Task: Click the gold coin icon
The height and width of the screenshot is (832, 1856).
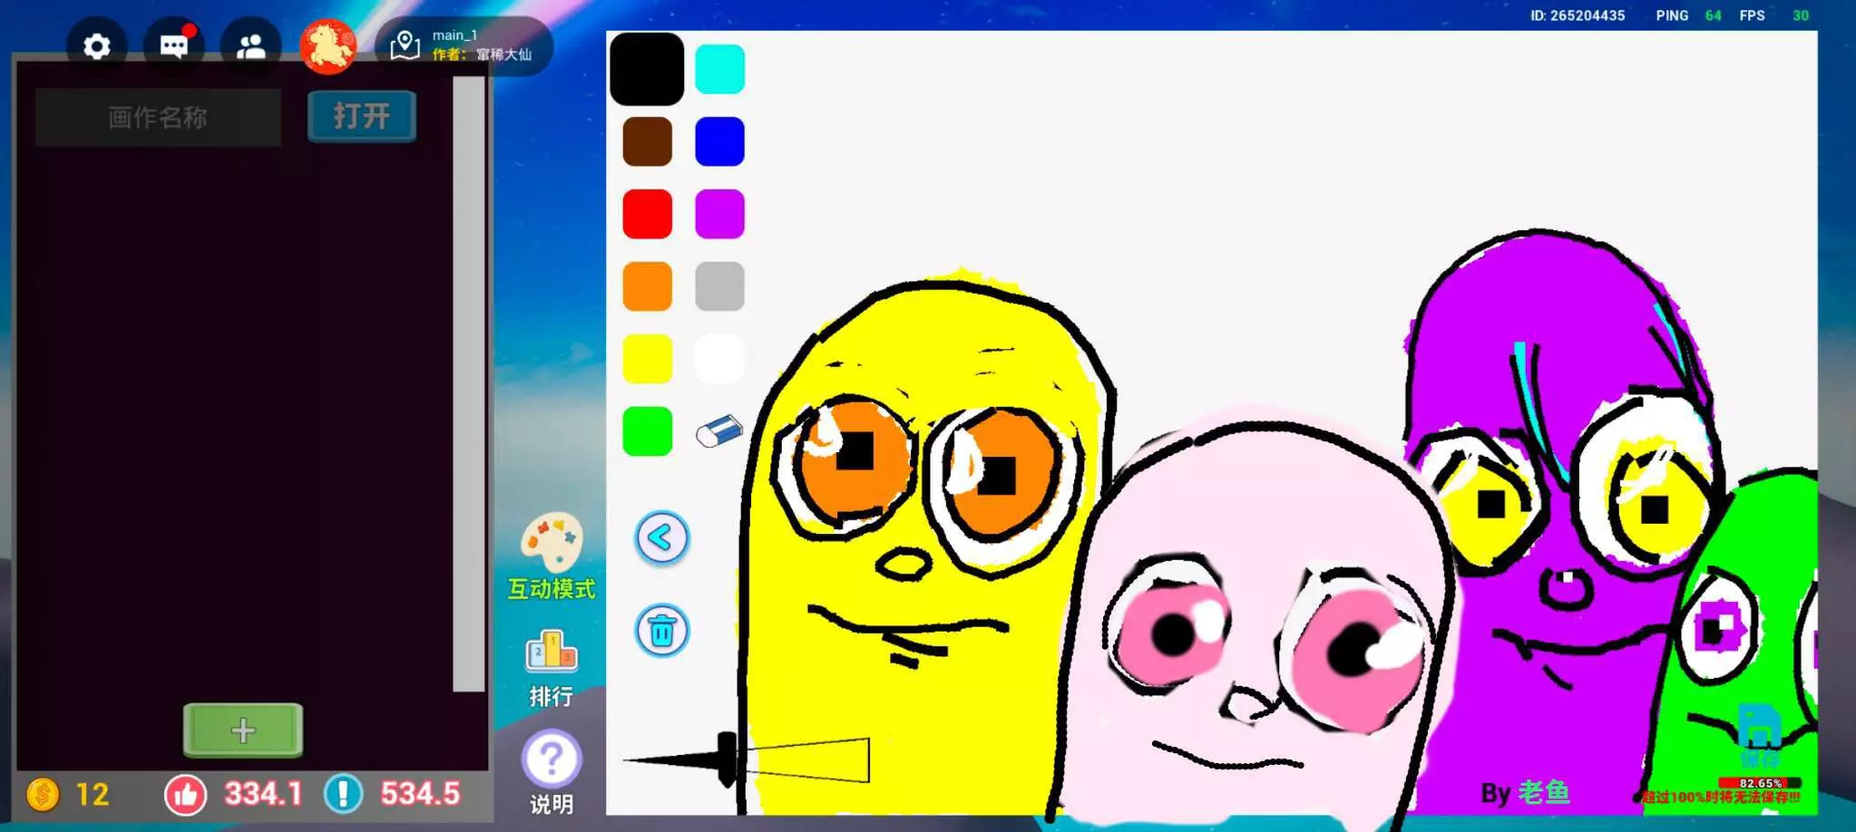Action: (43, 795)
